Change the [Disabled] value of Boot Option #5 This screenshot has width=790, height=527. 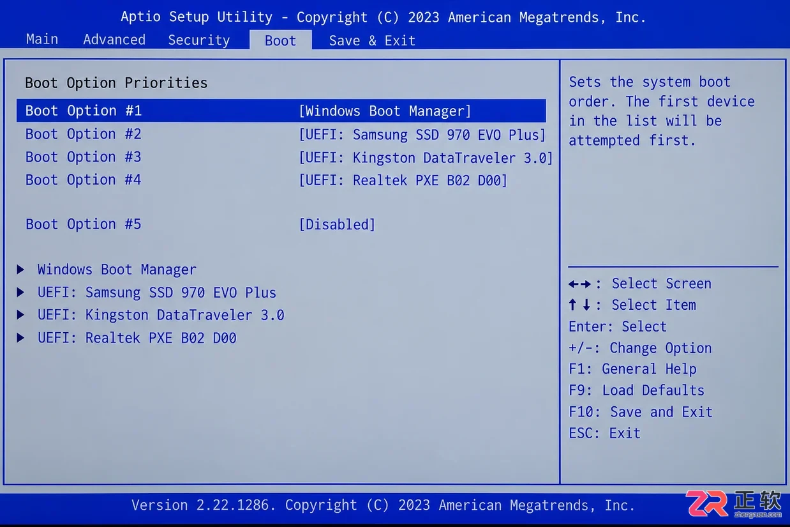click(x=337, y=225)
